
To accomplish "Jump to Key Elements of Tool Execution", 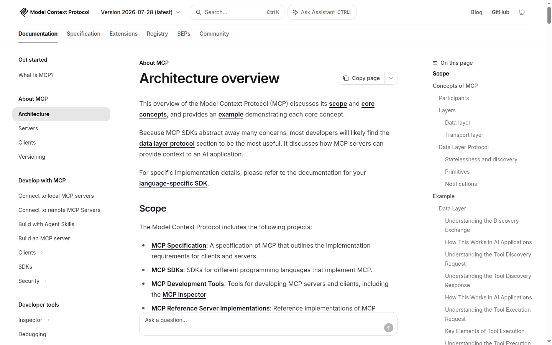I will (x=485, y=331).
